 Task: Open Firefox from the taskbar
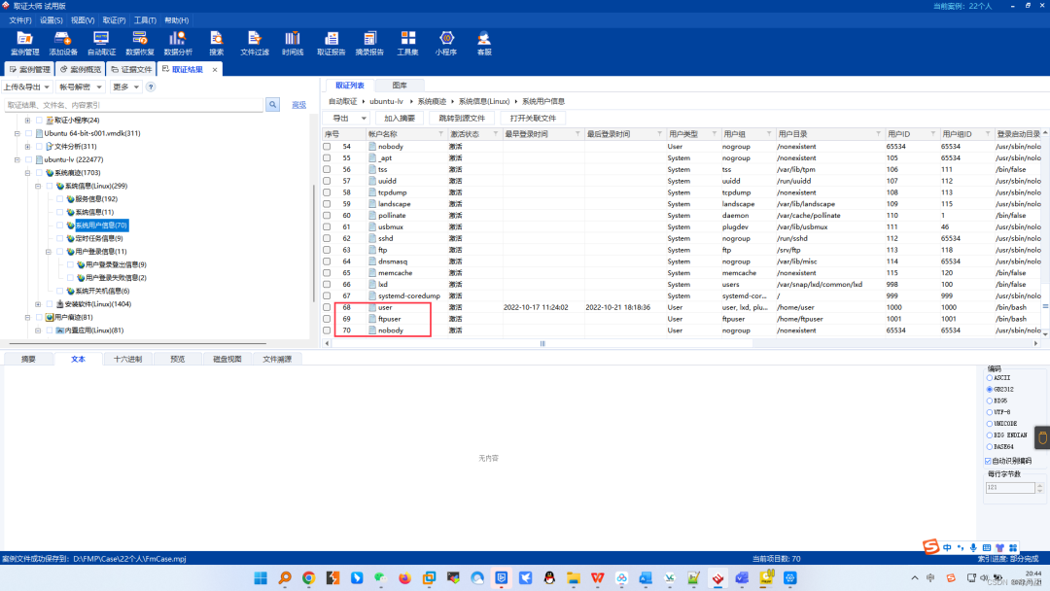[405, 578]
